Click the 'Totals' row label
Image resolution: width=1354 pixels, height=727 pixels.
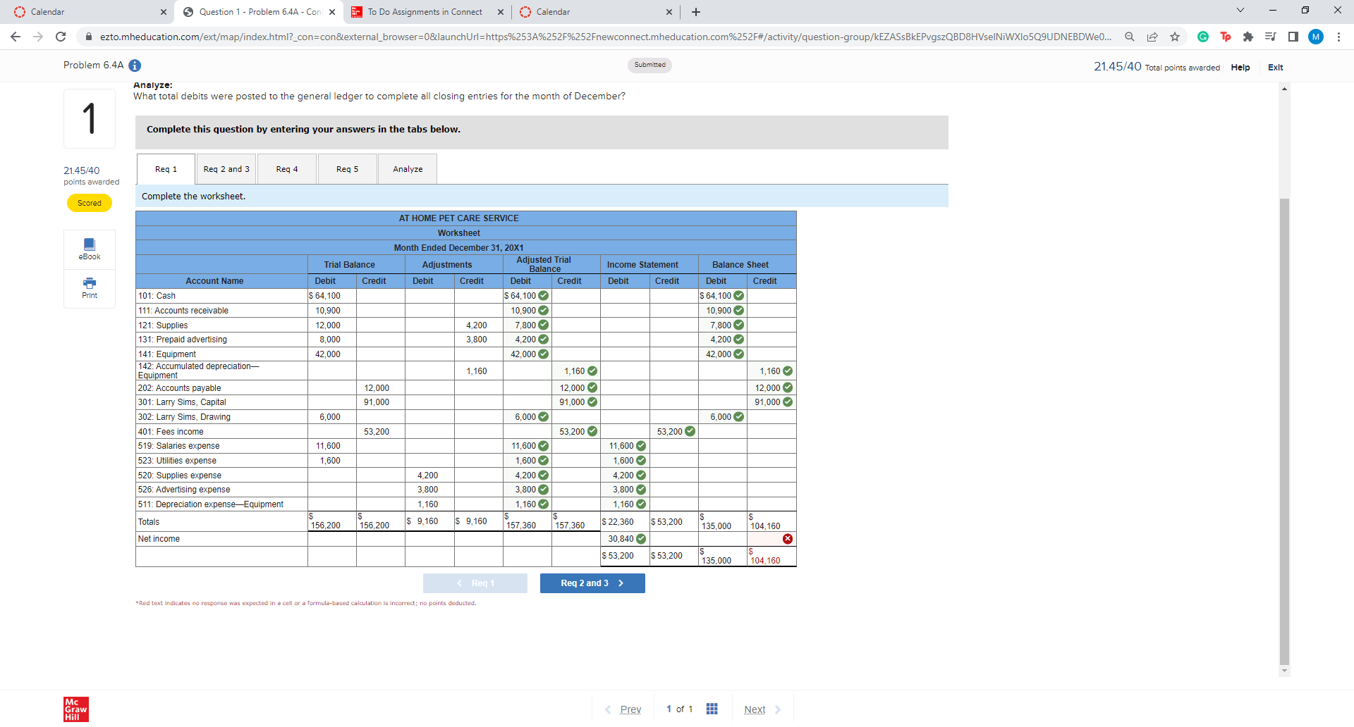(x=149, y=522)
